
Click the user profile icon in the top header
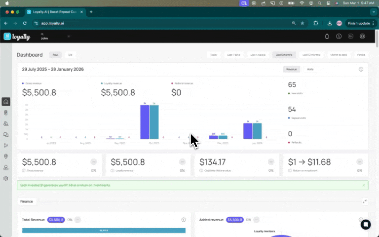pyautogui.click(x=362, y=37)
